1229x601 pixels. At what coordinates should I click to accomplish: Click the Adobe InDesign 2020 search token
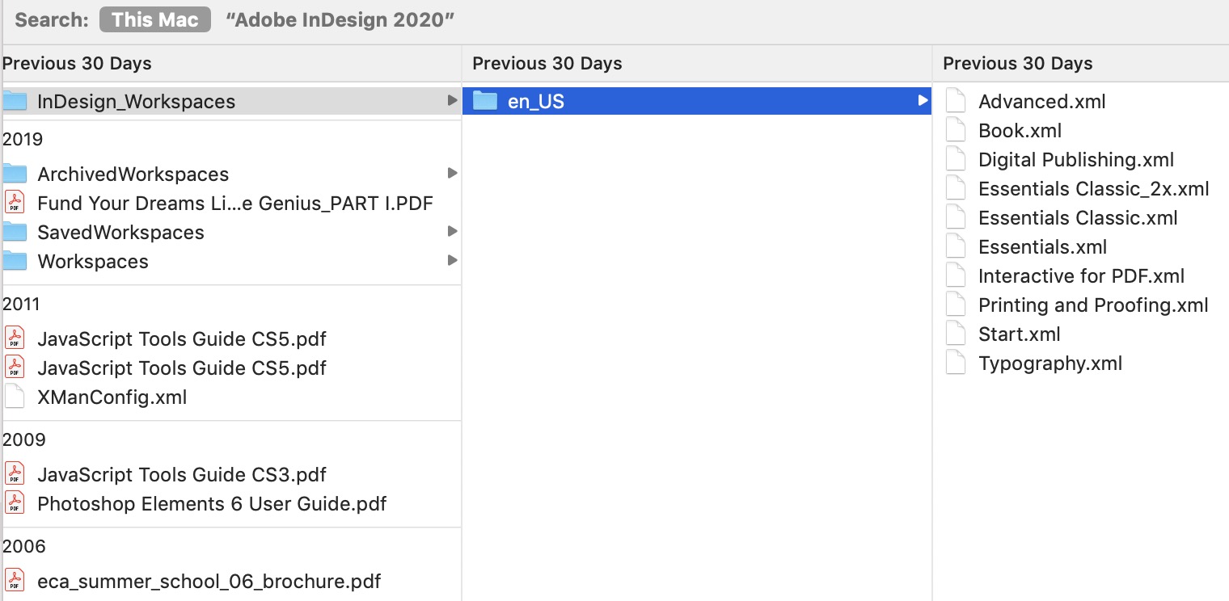click(338, 19)
